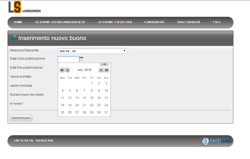The height and width of the screenshot is (159, 250).
Task: Close the date picker popup
Action: 104,64
